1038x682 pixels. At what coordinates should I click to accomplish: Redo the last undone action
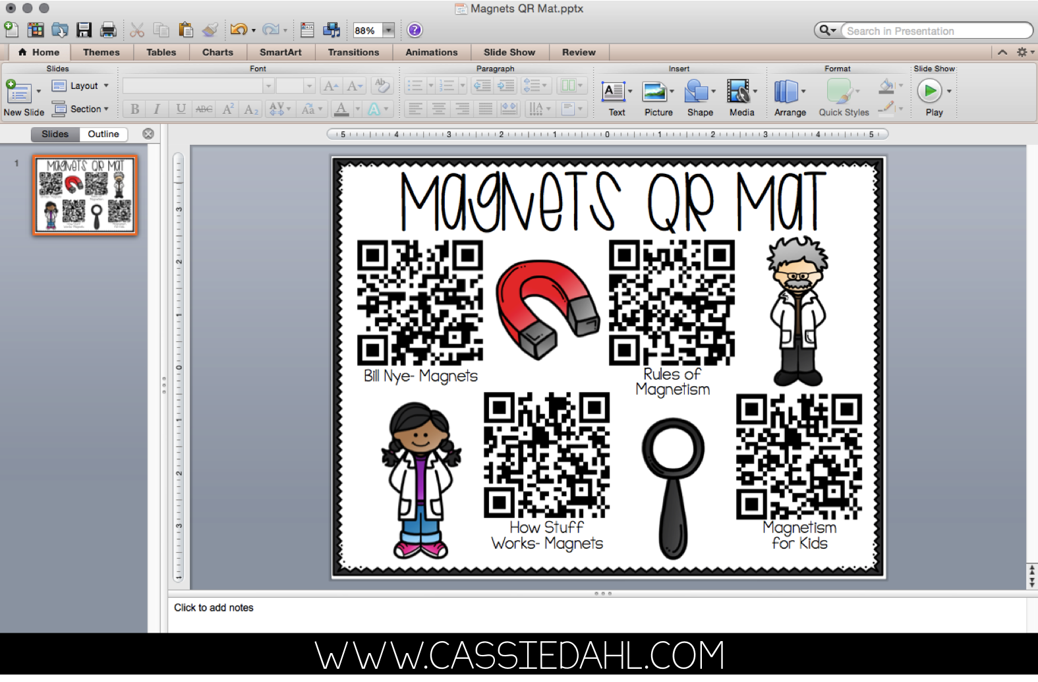[x=271, y=30]
